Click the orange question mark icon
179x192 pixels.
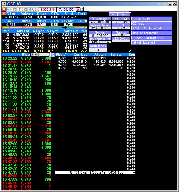coord(4,13)
